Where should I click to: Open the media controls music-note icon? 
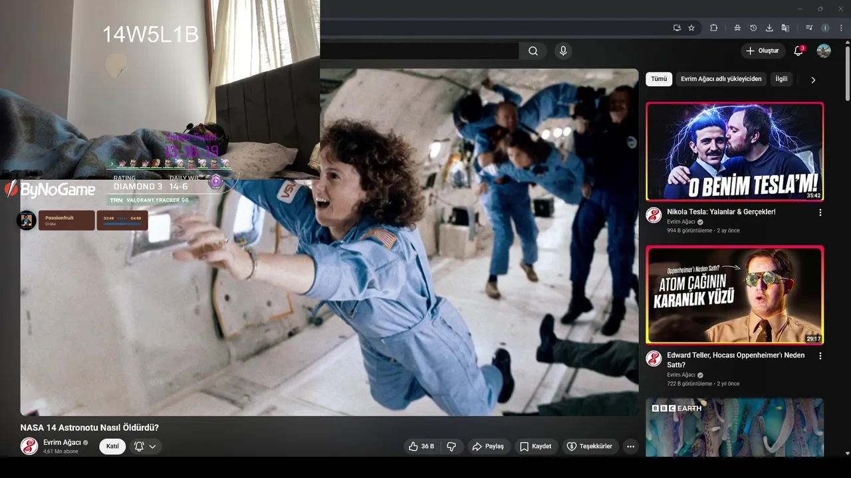coord(809,28)
